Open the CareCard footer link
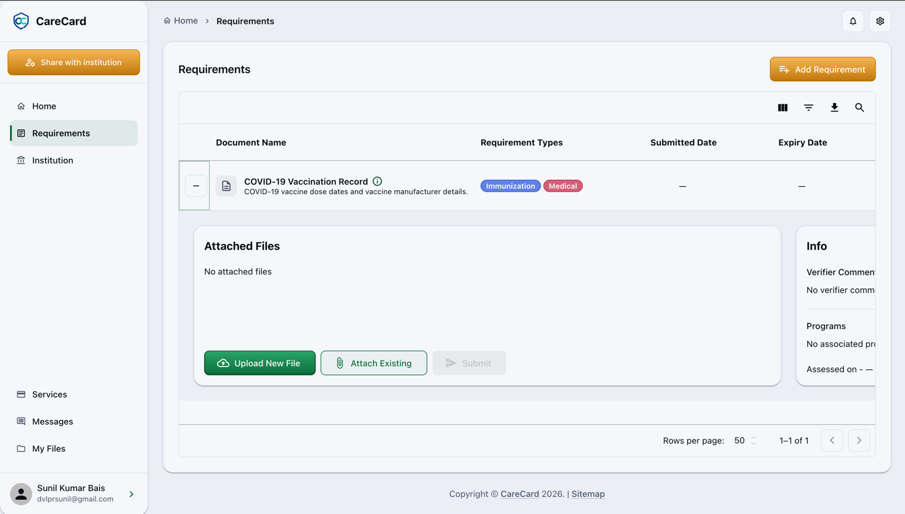905x514 pixels. [x=520, y=494]
